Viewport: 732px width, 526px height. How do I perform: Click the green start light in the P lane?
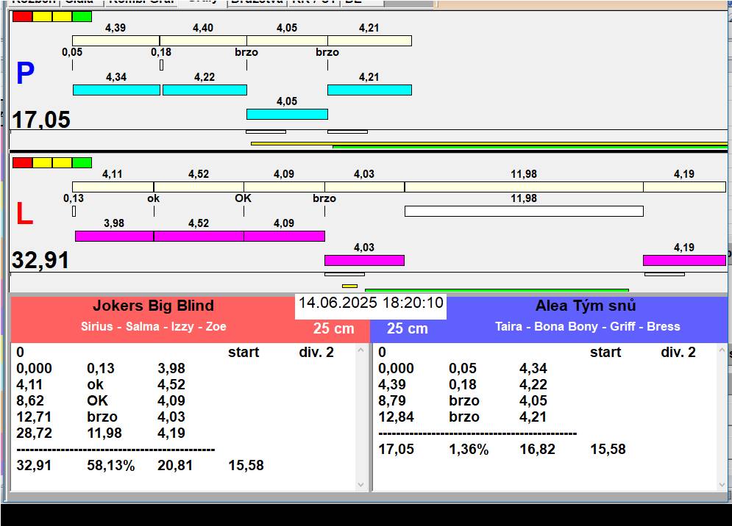click(x=82, y=16)
